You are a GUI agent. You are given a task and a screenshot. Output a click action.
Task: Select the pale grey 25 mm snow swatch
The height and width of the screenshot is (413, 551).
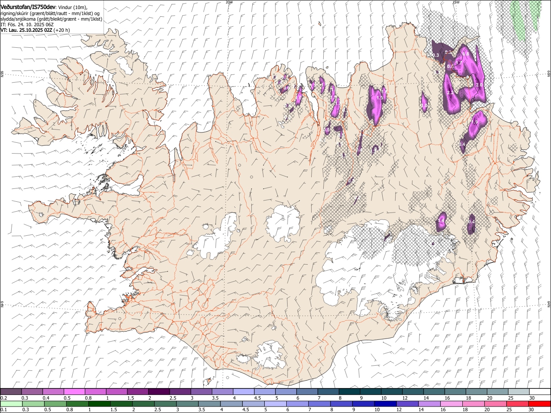[519, 392]
